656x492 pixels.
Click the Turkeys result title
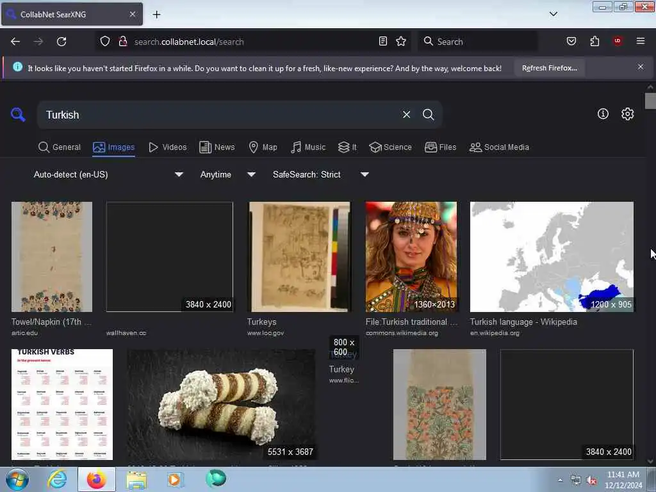click(261, 322)
